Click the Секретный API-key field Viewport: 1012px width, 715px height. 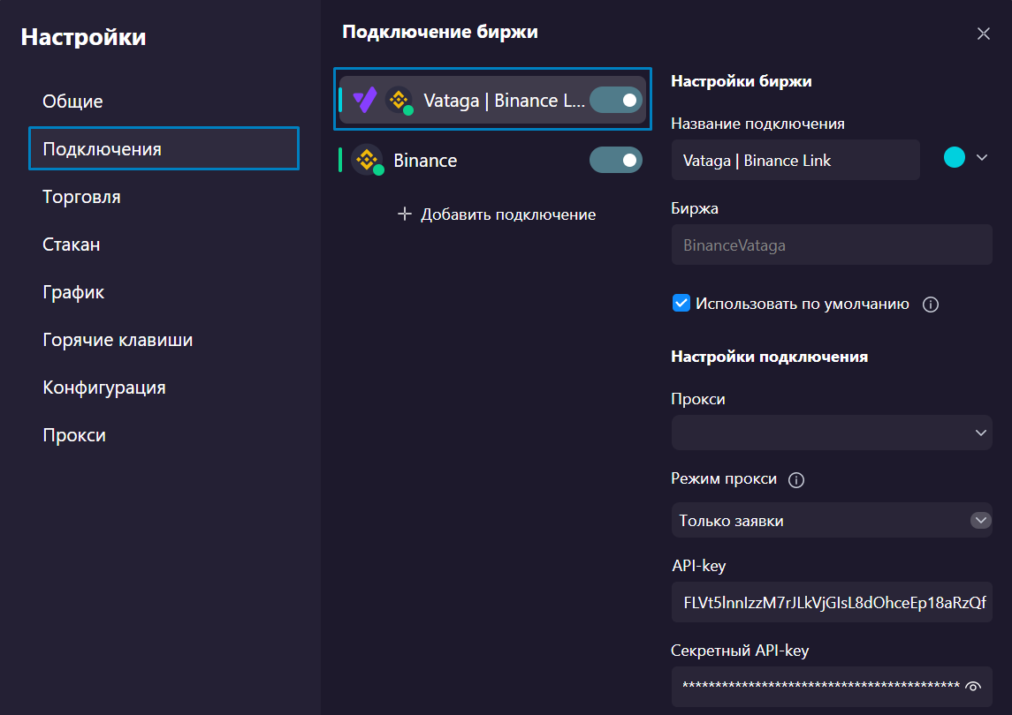(x=832, y=686)
